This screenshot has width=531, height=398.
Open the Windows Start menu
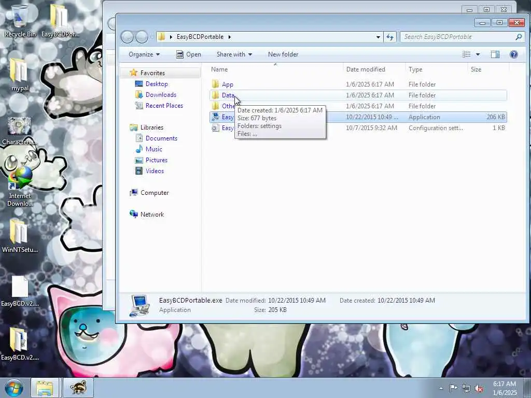[x=14, y=388]
